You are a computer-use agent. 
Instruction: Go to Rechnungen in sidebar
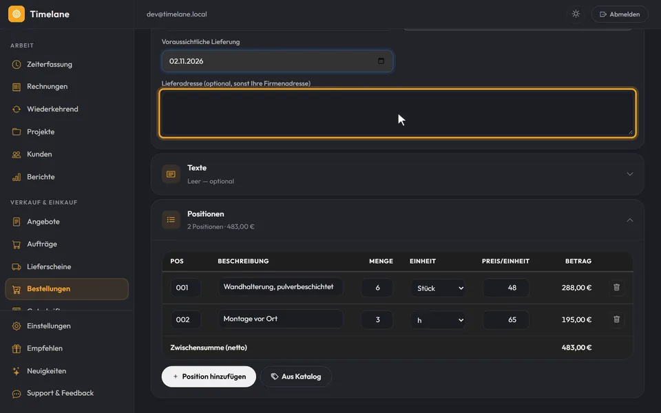click(x=67, y=87)
